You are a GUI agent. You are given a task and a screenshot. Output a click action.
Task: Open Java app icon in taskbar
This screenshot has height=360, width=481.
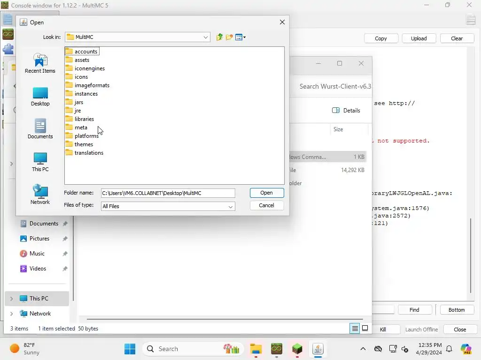[318, 349]
